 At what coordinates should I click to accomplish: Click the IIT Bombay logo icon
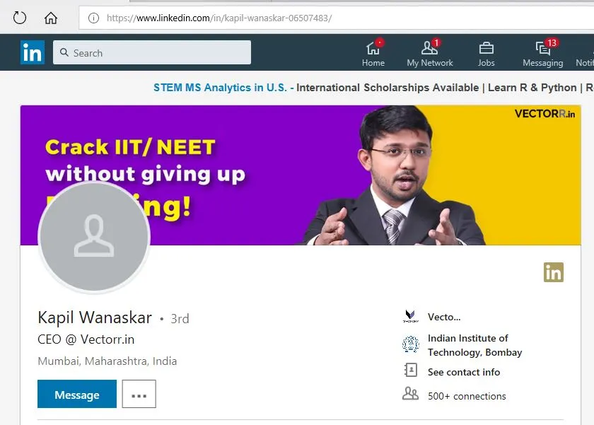click(411, 344)
